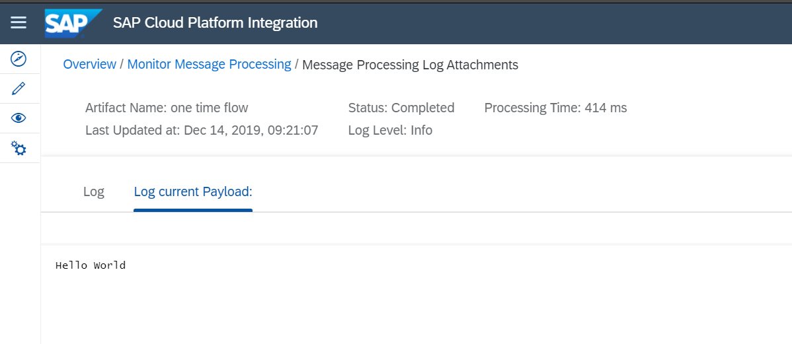The image size is (792, 344).
Task: Go to Overview breadcrumb link
Action: (89, 65)
